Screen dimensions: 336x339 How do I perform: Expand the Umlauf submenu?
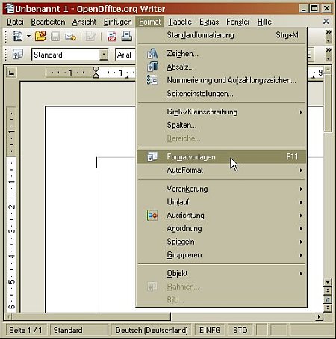click(x=222, y=202)
